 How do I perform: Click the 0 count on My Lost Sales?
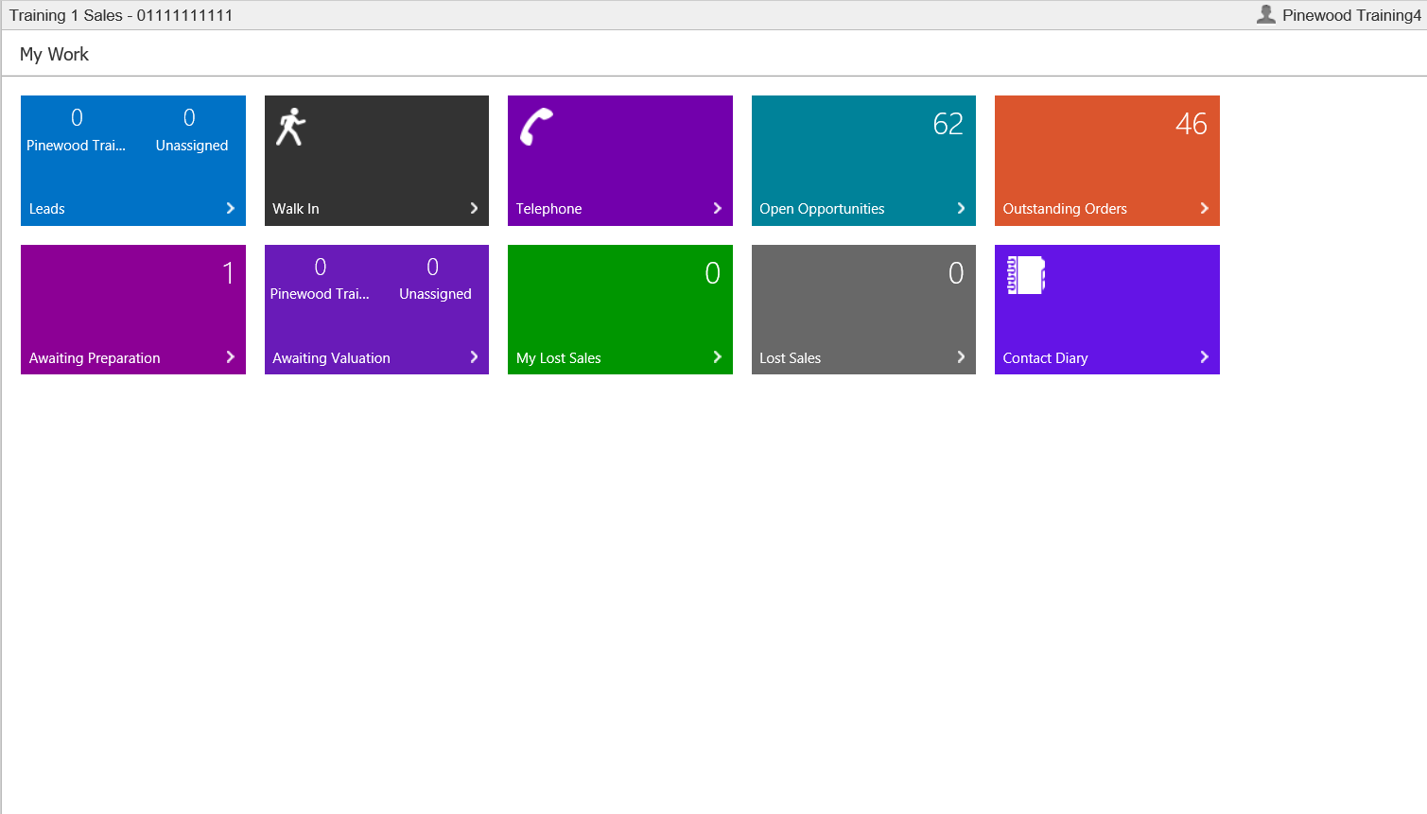pos(713,273)
